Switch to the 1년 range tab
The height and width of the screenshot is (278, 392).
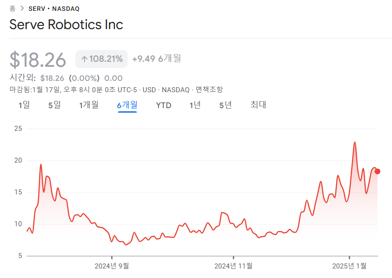click(195, 105)
